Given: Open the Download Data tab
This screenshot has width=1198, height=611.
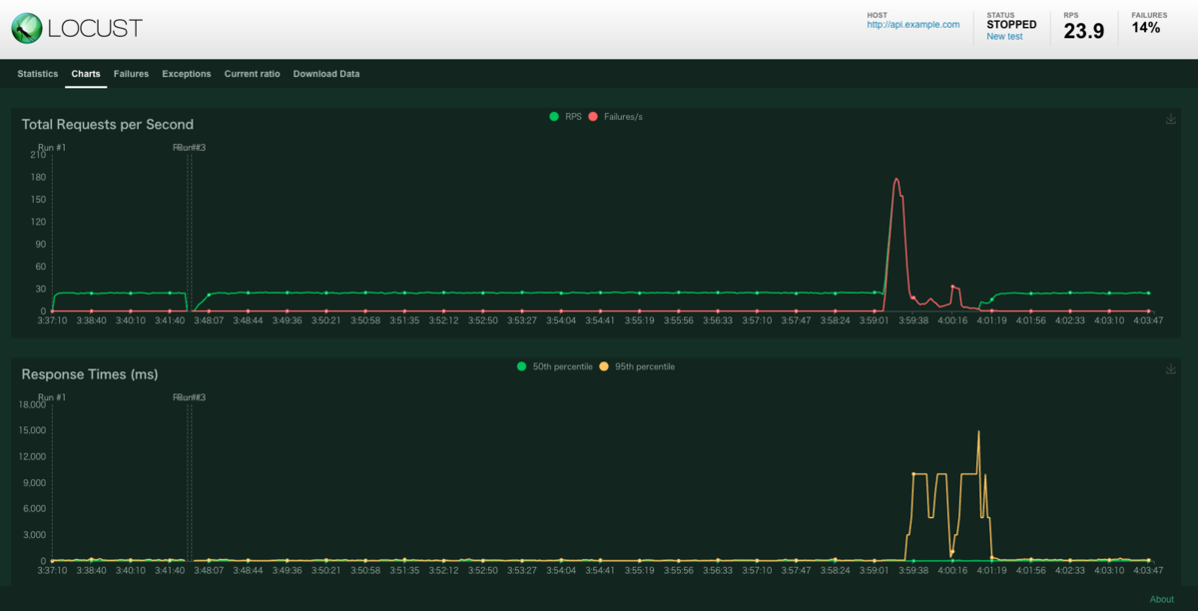Looking at the screenshot, I should pos(326,74).
